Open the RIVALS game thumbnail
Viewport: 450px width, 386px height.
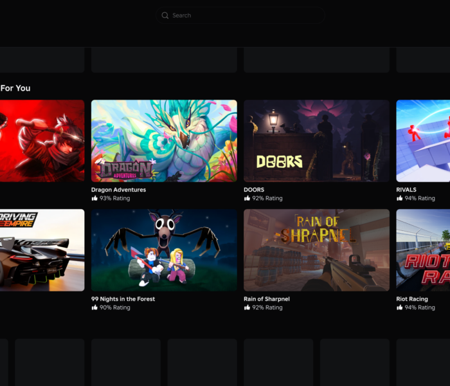[423, 141]
